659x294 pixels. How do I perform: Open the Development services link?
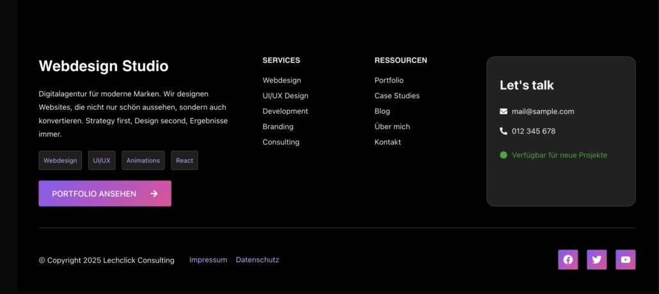[285, 111]
